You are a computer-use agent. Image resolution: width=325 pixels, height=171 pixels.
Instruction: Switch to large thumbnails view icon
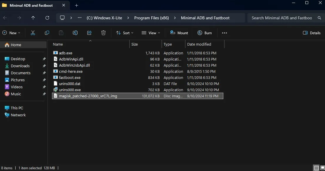[323, 168]
